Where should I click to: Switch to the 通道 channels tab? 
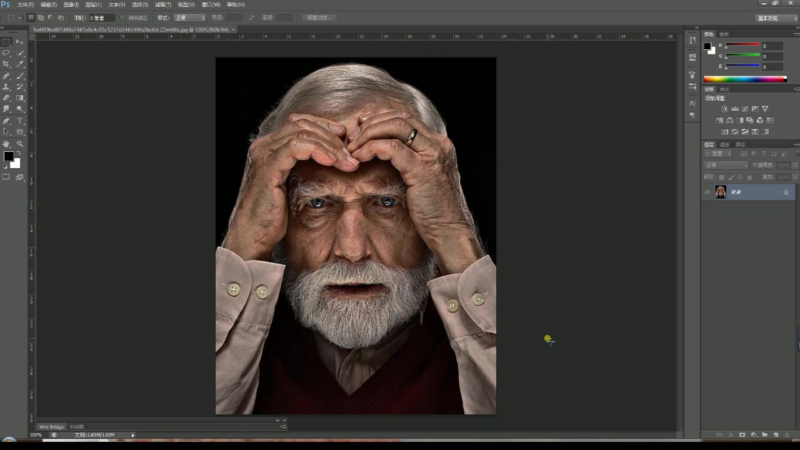[x=724, y=145]
